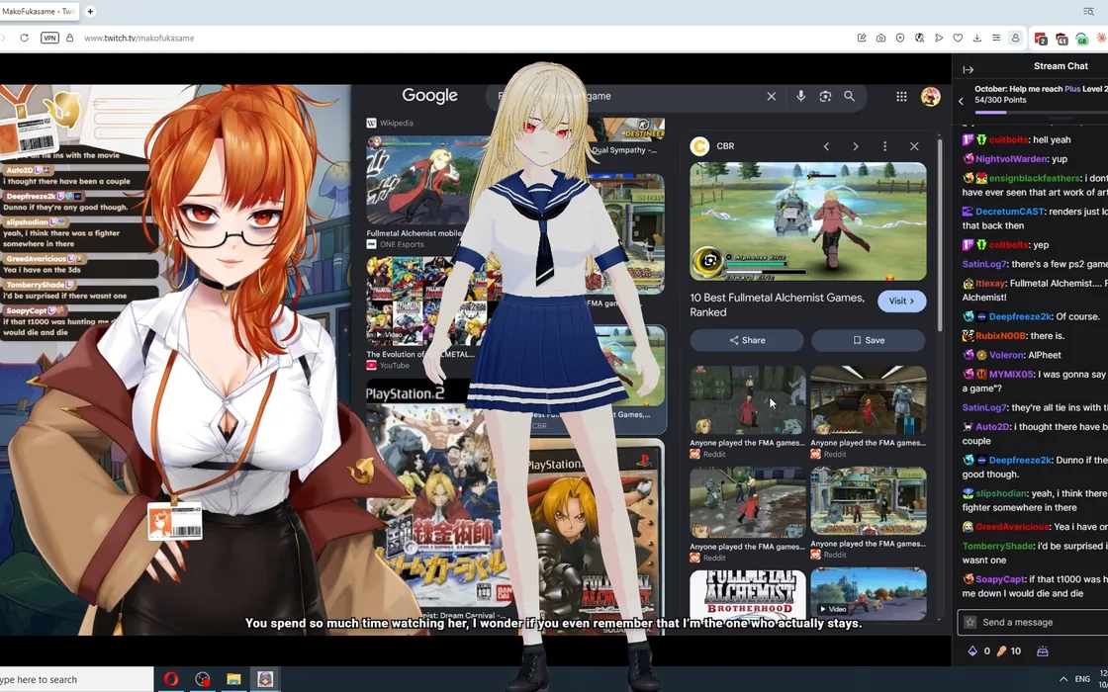
Task: Go to previous goal with chat chevron
Action: (961, 101)
